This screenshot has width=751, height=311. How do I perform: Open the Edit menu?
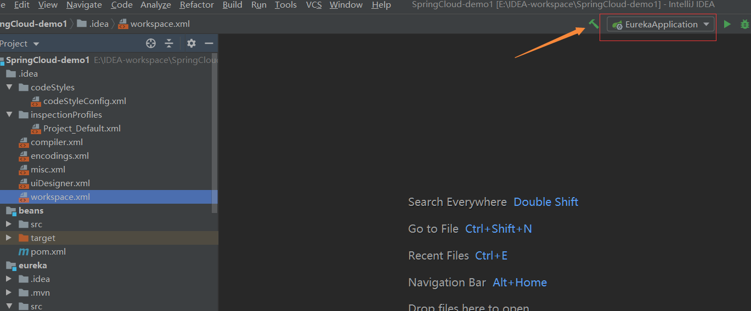(x=22, y=5)
